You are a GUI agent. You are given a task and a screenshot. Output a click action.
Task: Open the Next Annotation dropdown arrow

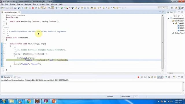click(x=106, y=8)
